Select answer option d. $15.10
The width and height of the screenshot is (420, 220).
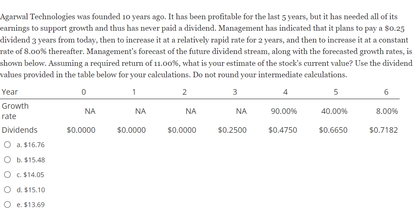click(7, 190)
